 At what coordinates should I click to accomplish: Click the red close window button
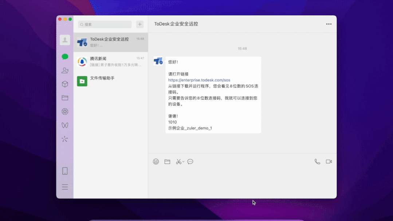click(x=60, y=19)
